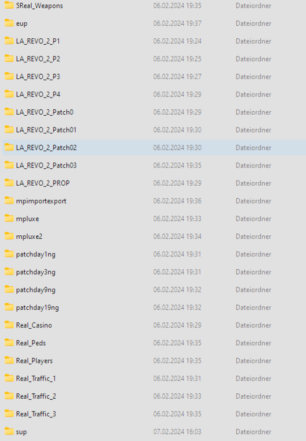Click the eup folder icon
The height and width of the screenshot is (441, 306).
click(x=9, y=23)
